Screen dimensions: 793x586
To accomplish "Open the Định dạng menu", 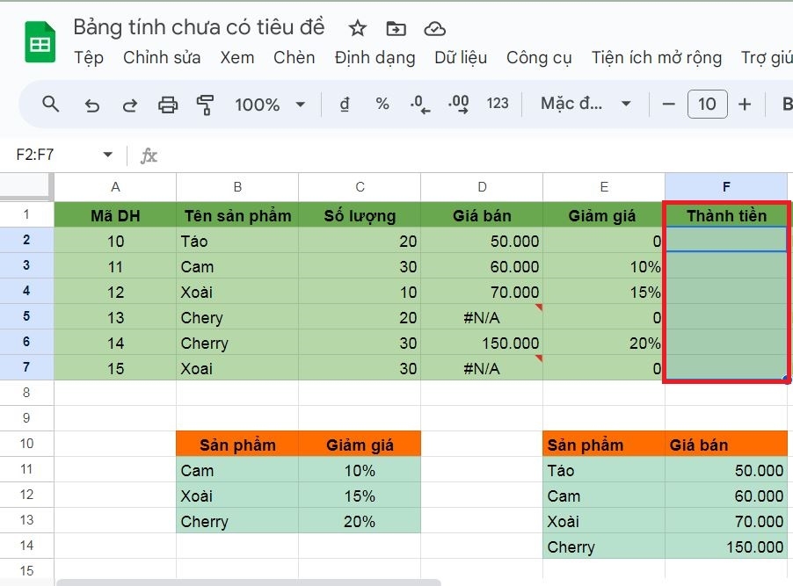I will tap(375, 58).
